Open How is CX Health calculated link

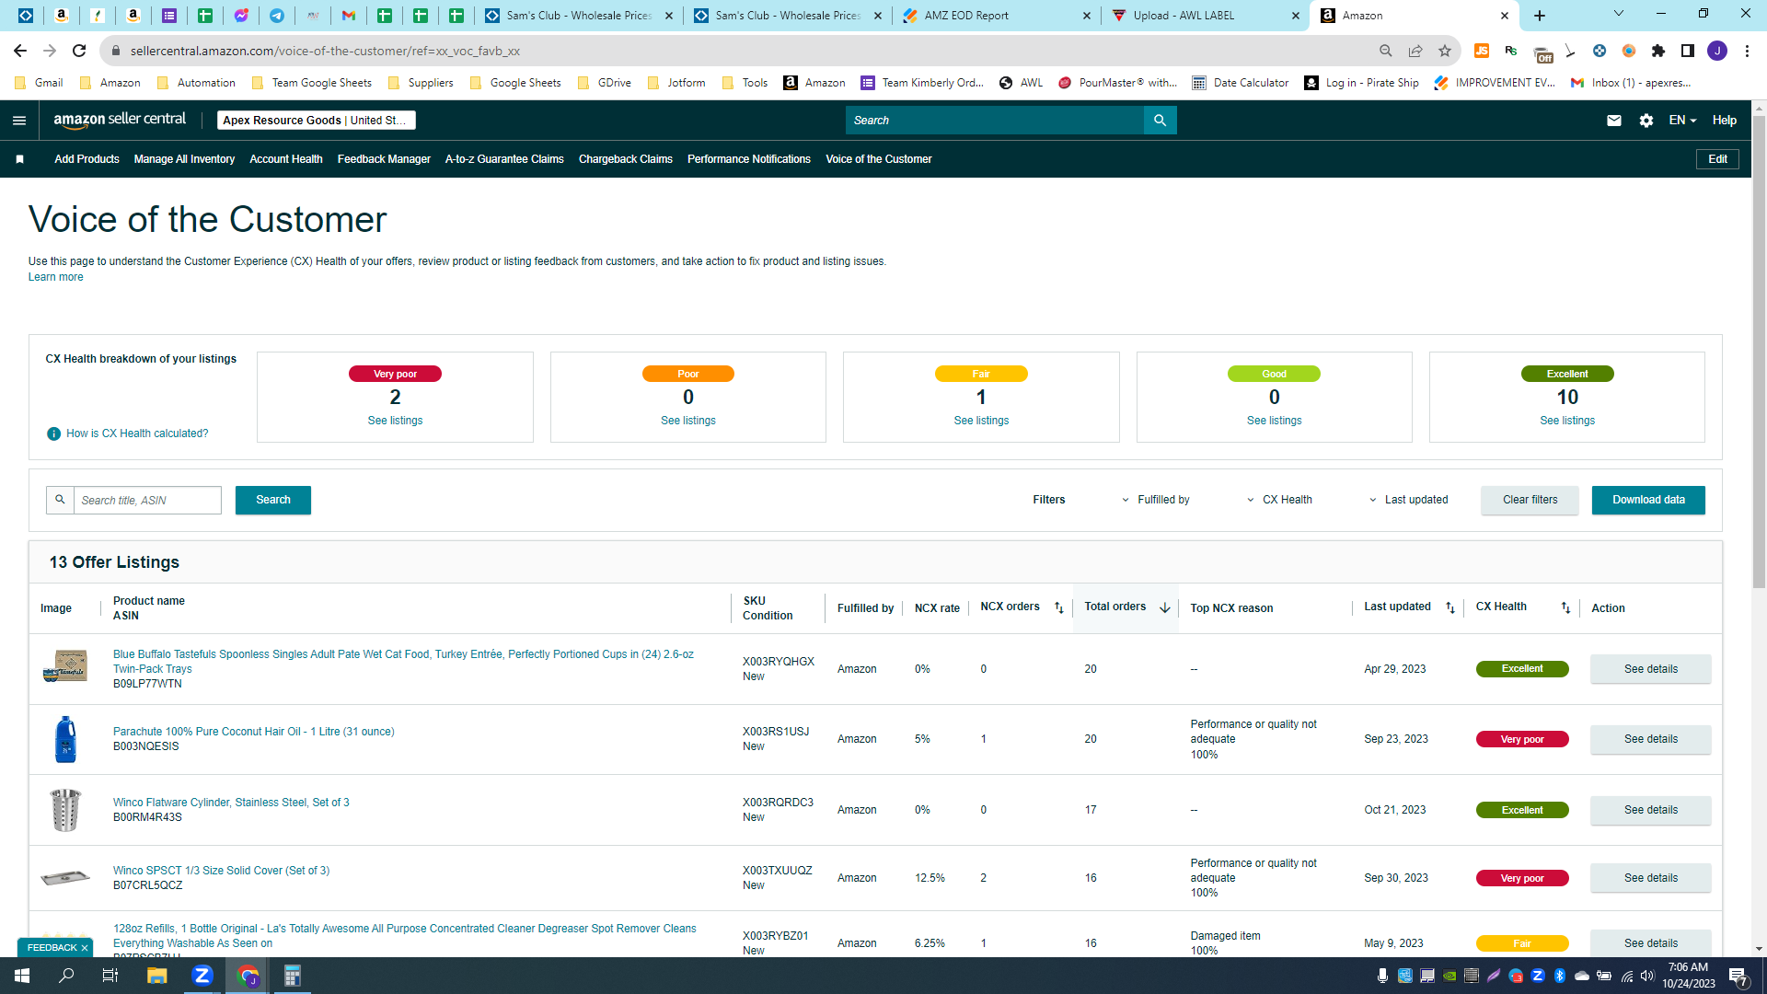[x=137, y=433]
